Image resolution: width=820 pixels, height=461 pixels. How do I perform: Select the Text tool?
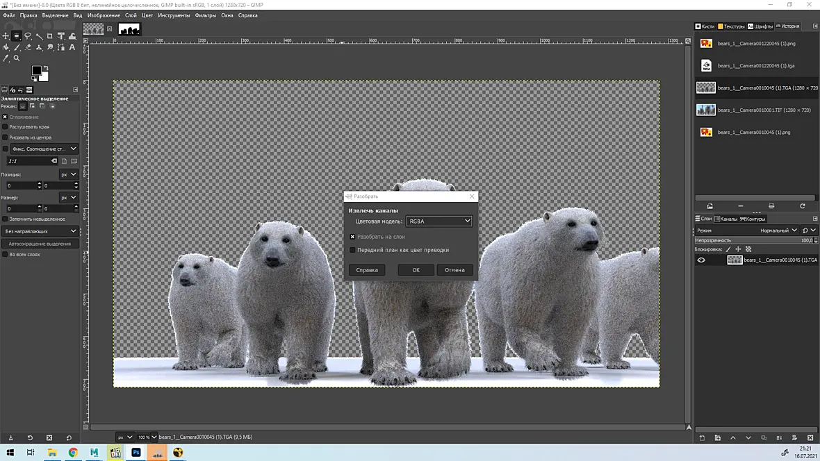72,47
